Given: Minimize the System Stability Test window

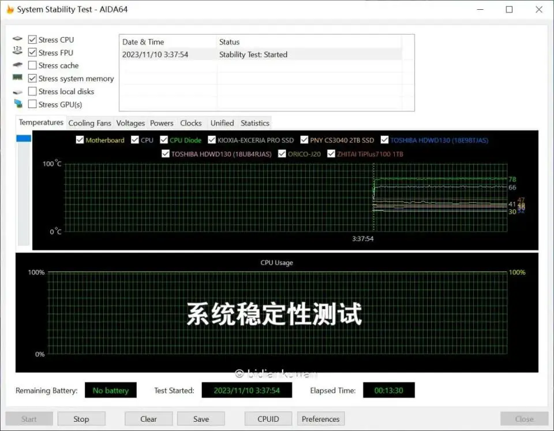Looking at the screenshot, I should pyautogui.click(x=480, y=10).
